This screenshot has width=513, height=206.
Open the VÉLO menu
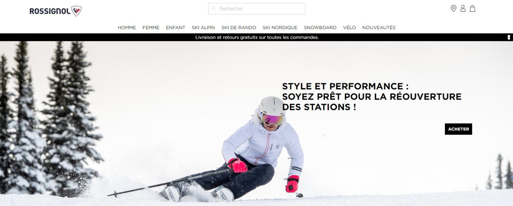(x=349, y=28)
